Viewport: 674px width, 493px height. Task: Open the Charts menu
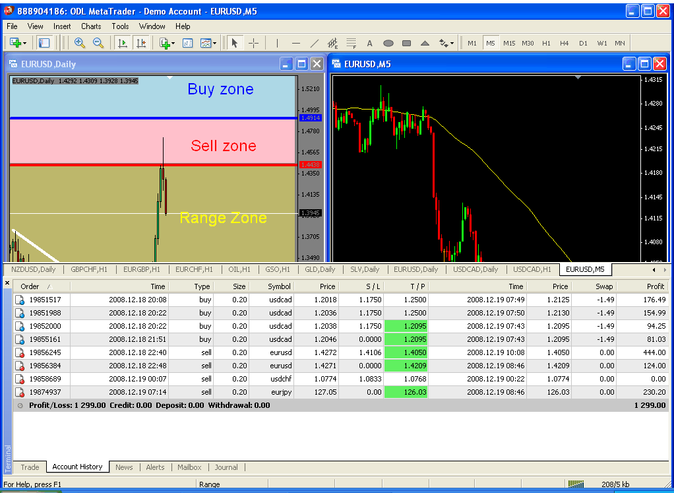point(91,26)
